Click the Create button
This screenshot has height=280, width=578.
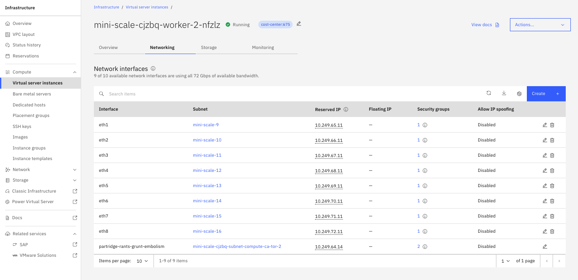click(x=546, y=94)
